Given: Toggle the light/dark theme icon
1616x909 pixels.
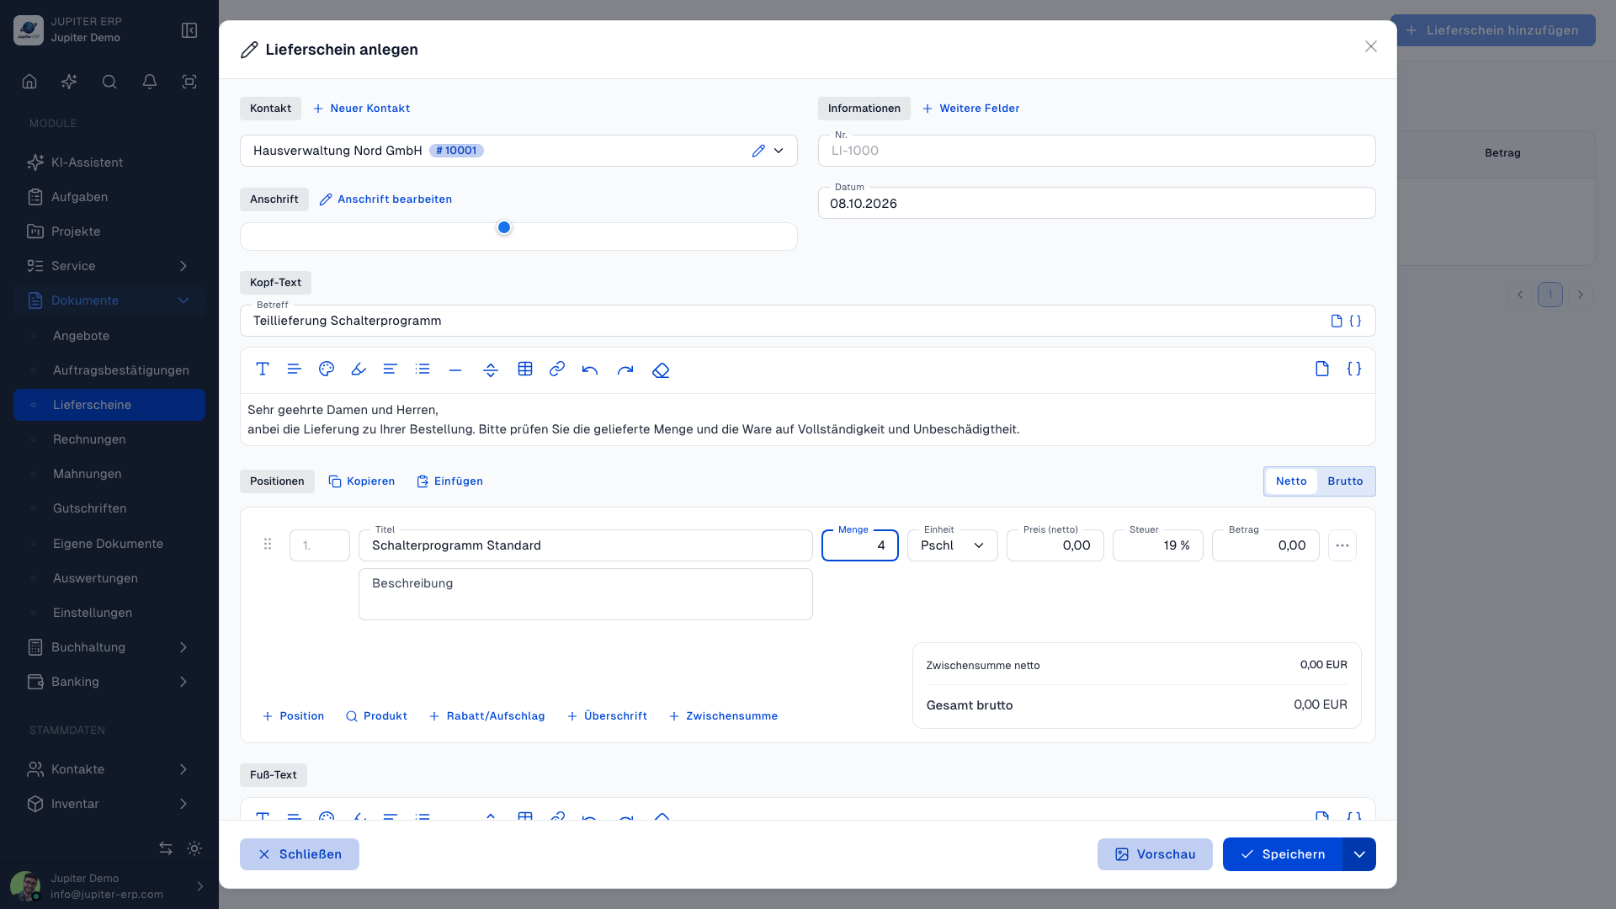Looking at the screenshot, I should click(x=194, y=848).
